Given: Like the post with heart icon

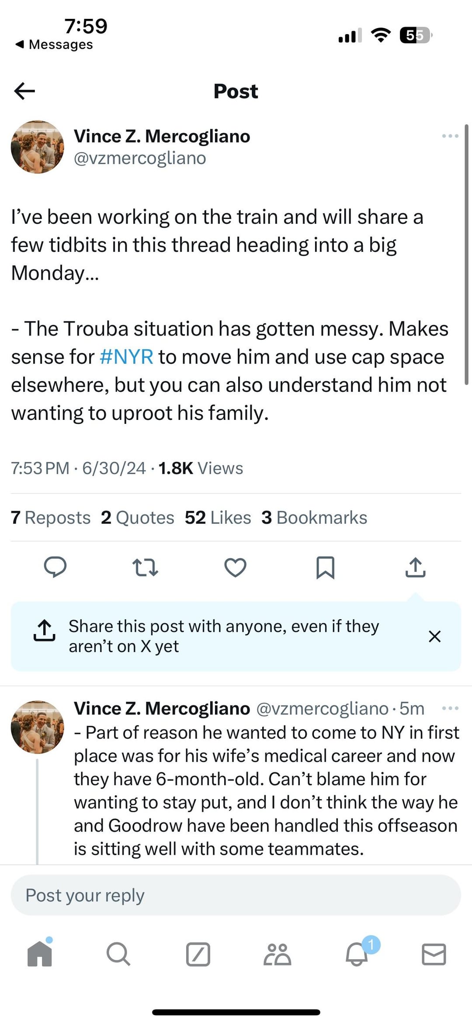Looking at the screenshot, I should (235, 567).
